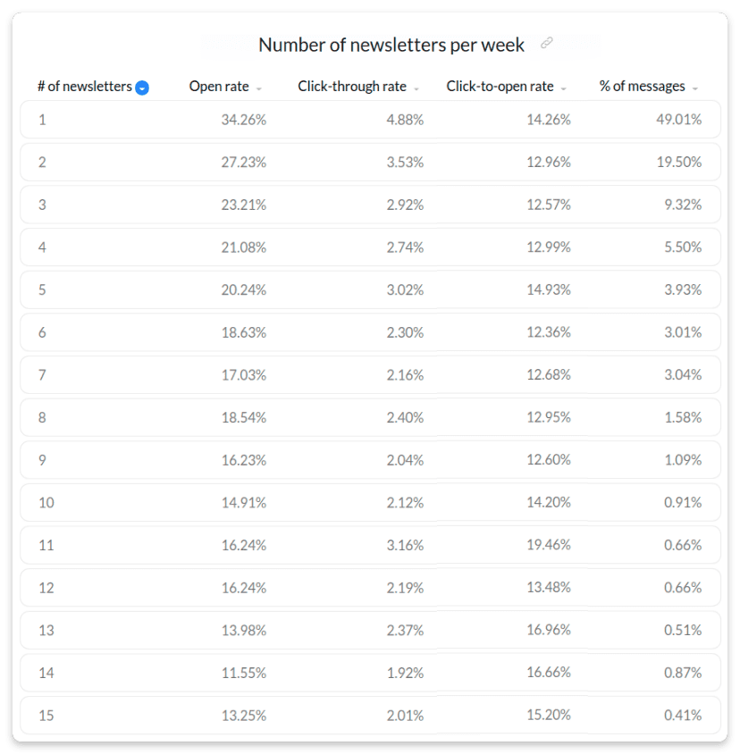This screenshot has height=754, width=740.
Task: Select the row for 1 newsletter
Action: click(x=370, y=120)
